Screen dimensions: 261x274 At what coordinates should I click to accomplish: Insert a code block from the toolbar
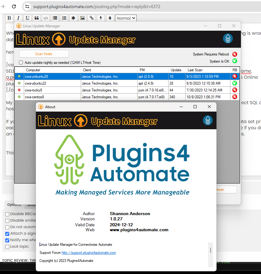45,18
